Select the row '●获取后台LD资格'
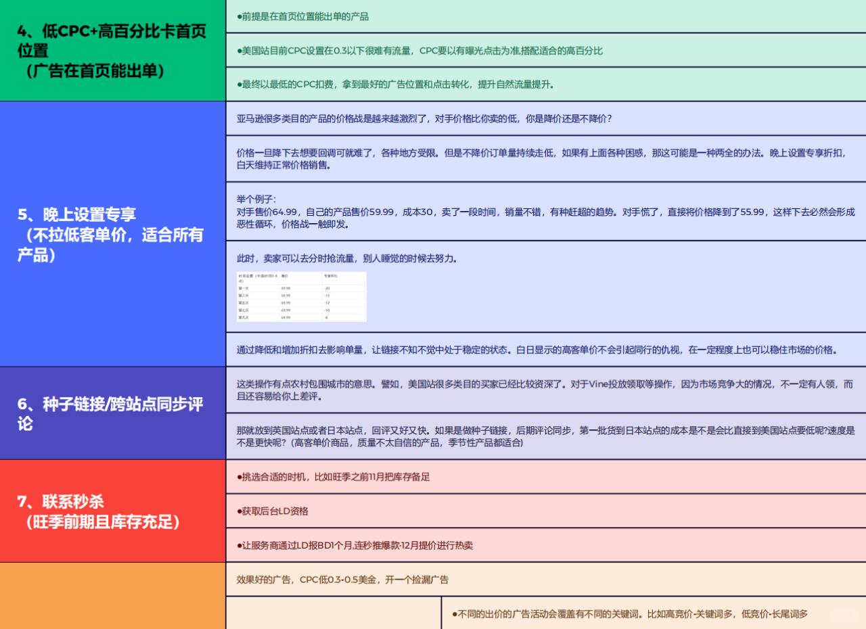 tap(546, 511)
